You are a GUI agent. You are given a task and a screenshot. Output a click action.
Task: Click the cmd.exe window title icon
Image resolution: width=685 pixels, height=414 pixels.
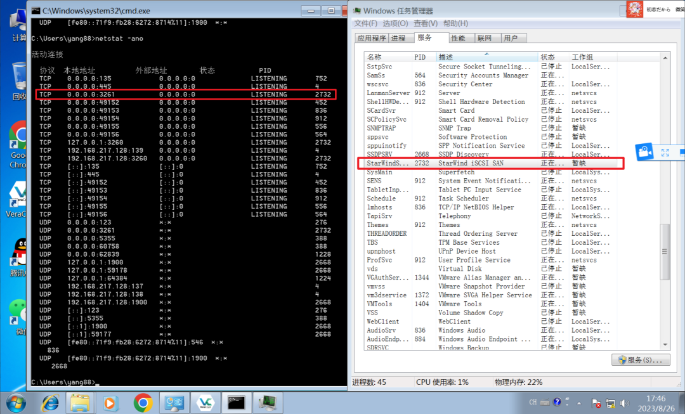point(36,11)
